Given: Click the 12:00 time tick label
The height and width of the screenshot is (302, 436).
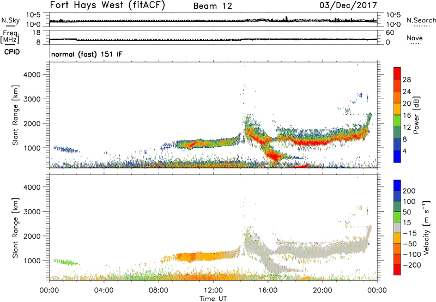Looking at the screenshot, I should pos(213,291).
